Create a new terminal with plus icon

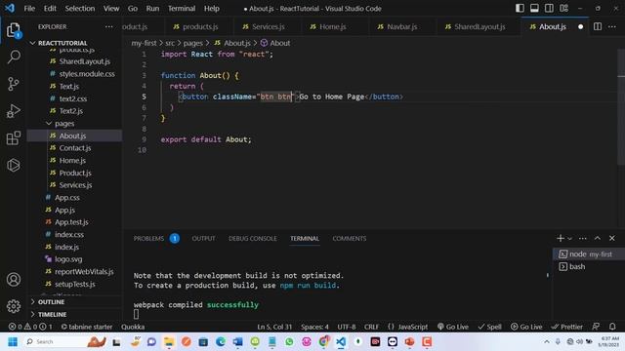560,238
